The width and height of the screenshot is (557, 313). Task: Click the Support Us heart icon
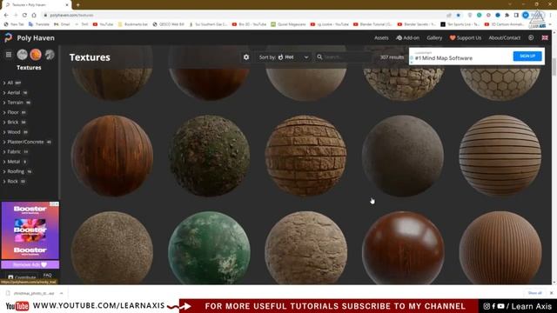pos(453,37)
